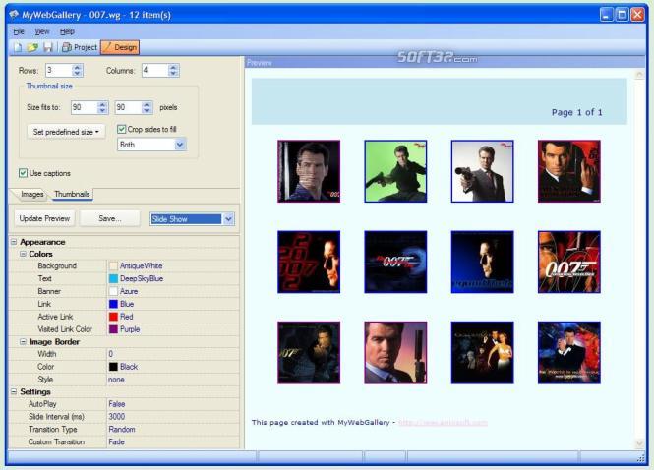
Task: Toggle Crop sides to fill checkbox
Action: click(x=121, y=129)
